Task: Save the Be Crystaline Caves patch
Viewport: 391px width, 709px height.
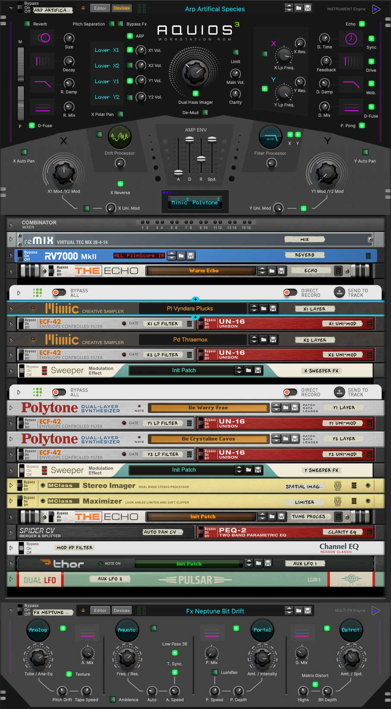Action: (295, 438)
